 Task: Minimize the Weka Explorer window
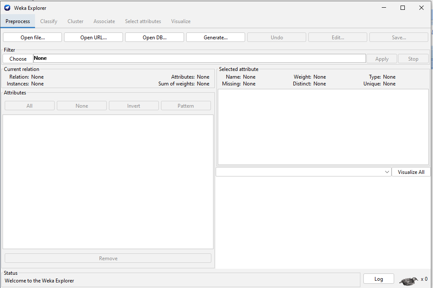pyautogui.click(x=384, y=8)
